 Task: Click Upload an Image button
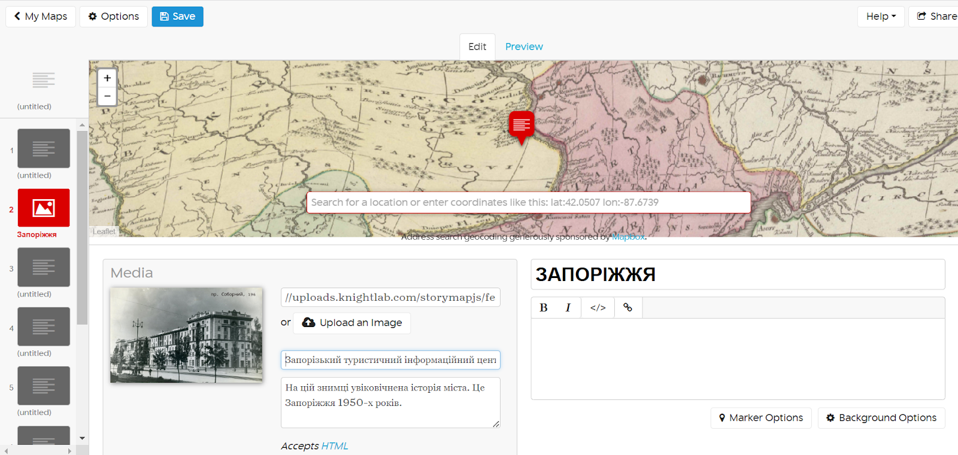coord(352,323)
